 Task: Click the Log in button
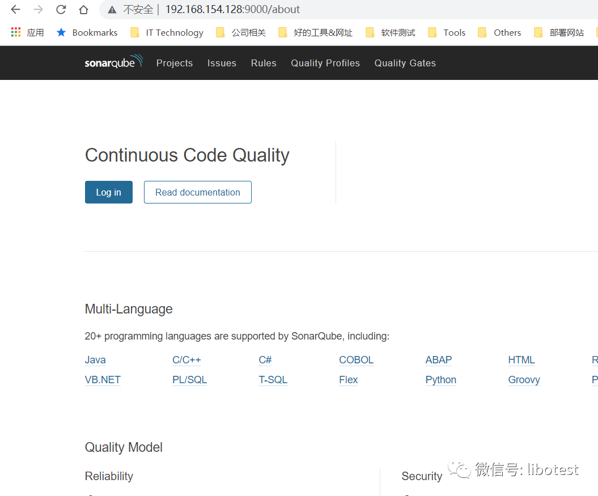tap(109, 192)
